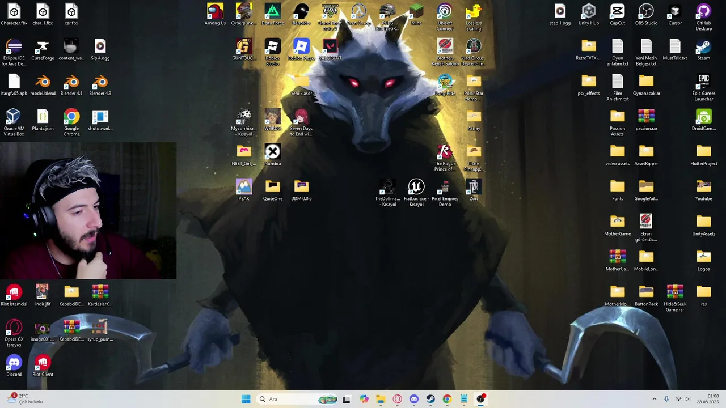726x408 pixels.
Task: Select the Cyberpunk shortcut icon
Action: (244, 15)
